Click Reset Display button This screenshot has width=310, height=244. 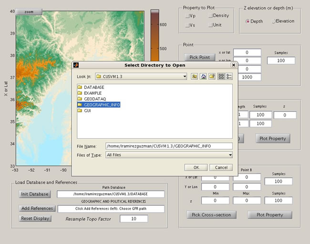(35, 218)
